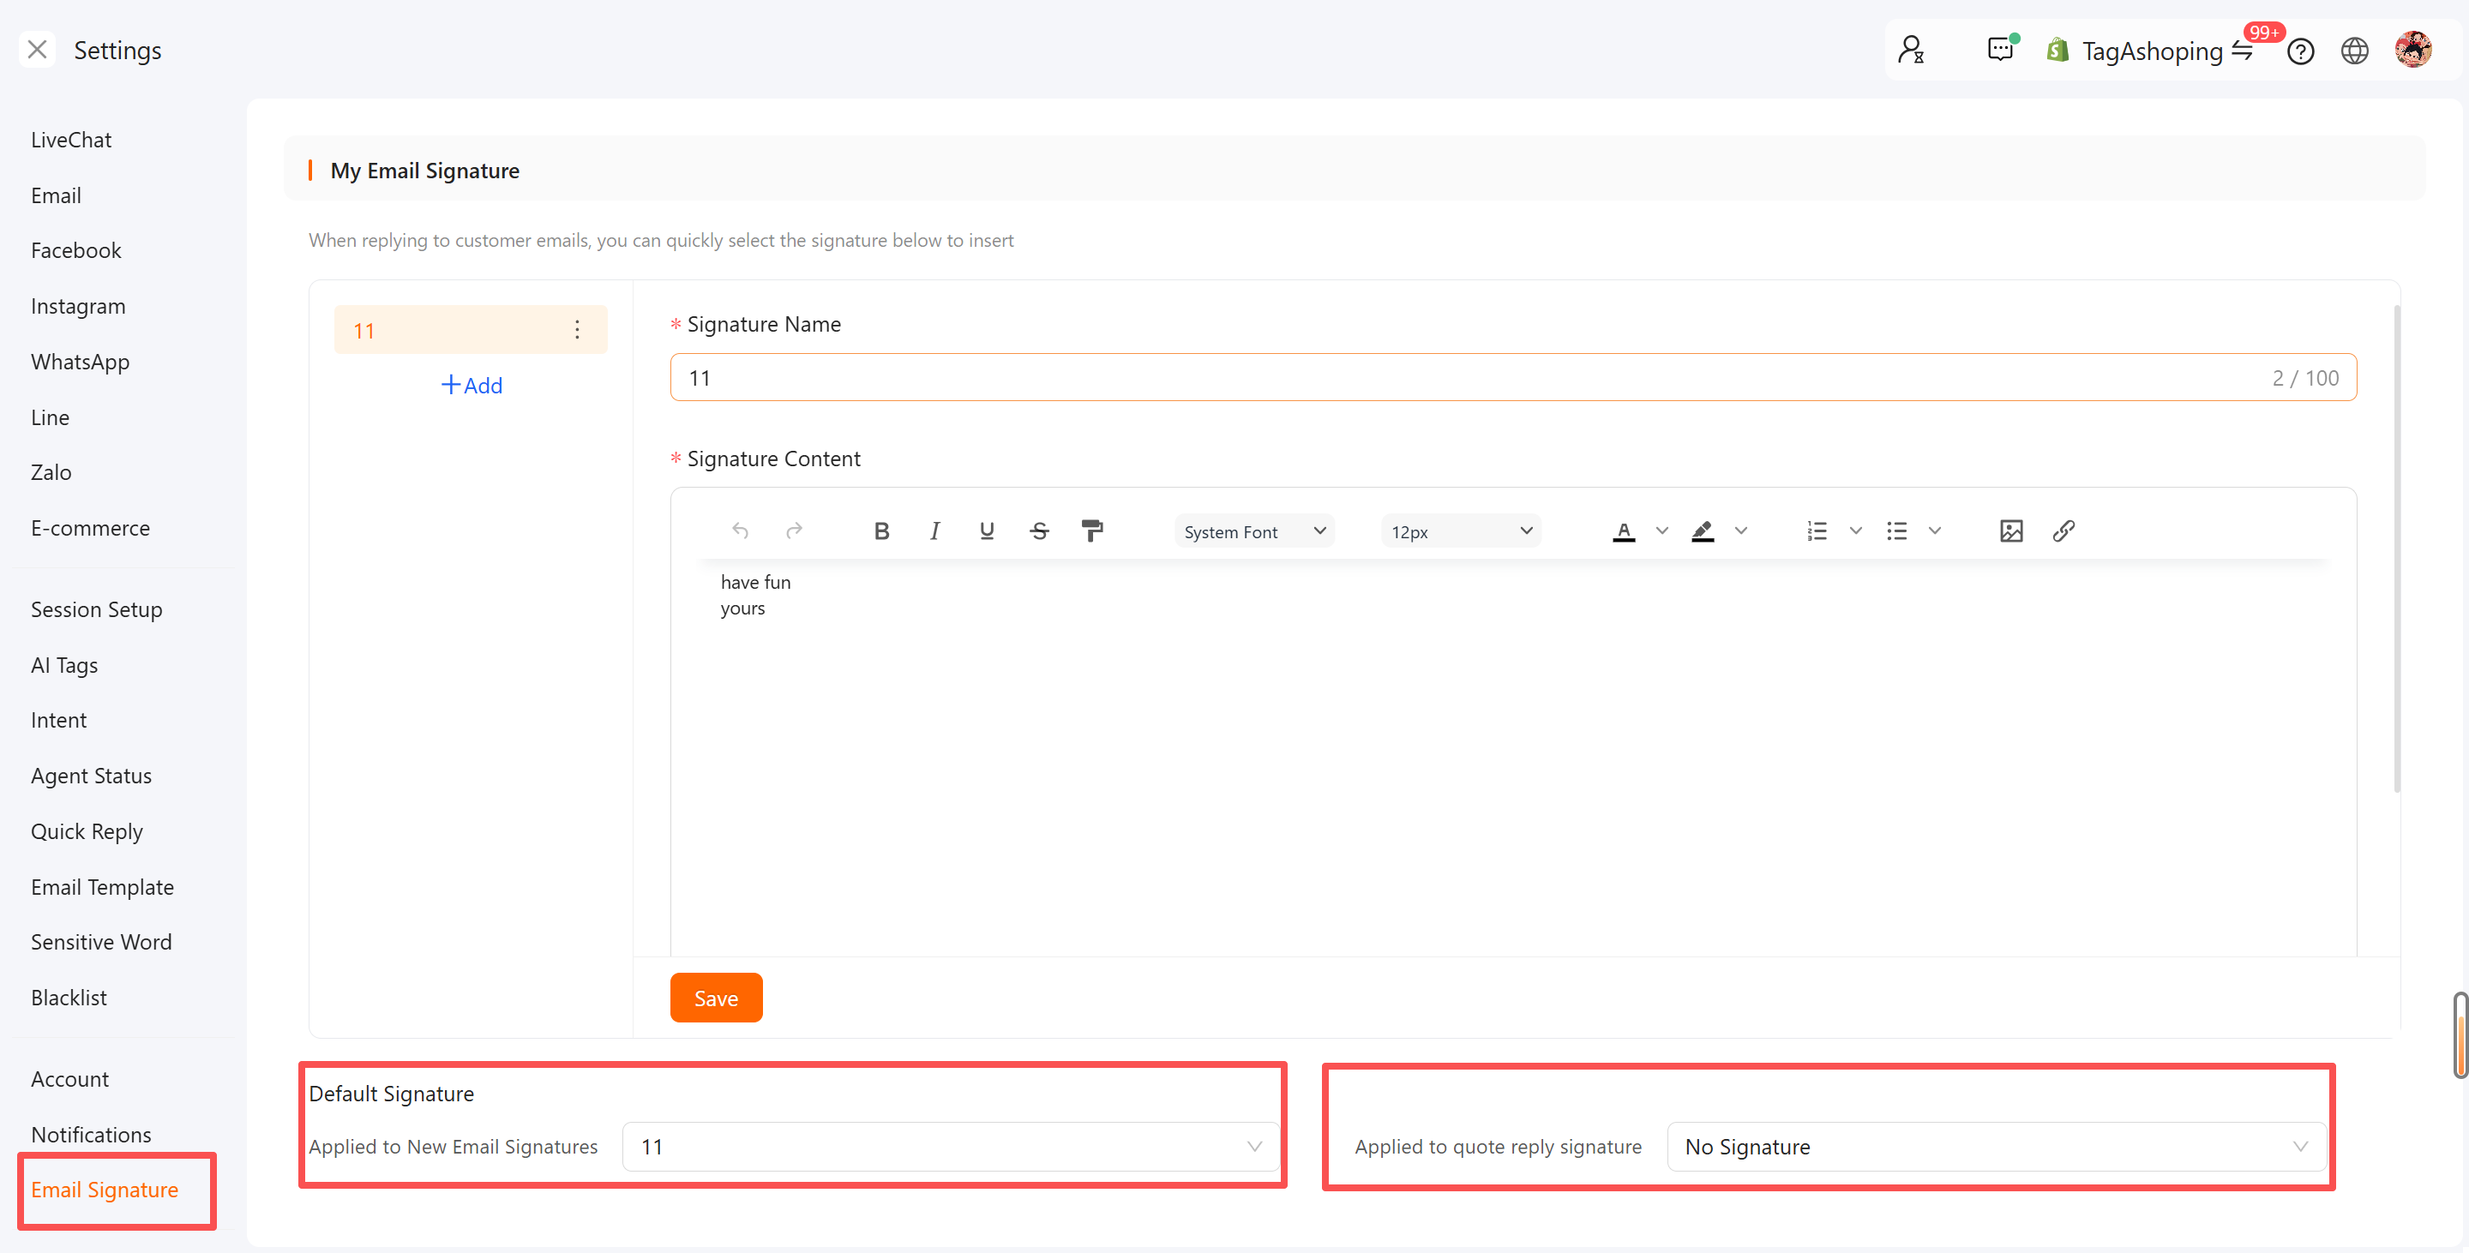Apply the font color button
Viewport: 2469px width, 1253px height.
(x=1624, y=531)
